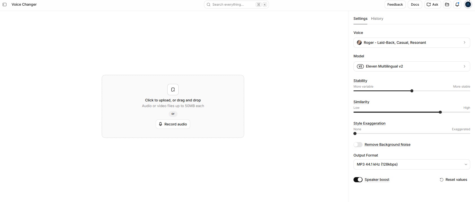Click the 'Exaggerated' text
This screenshot has width=475, height=202.
pos(461,129)
